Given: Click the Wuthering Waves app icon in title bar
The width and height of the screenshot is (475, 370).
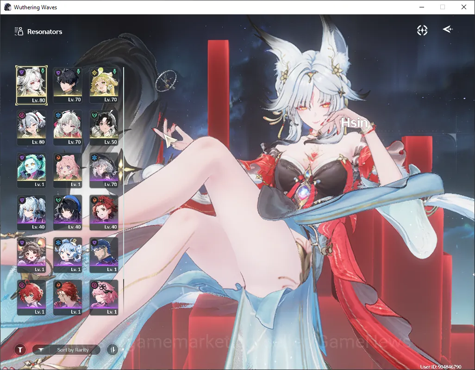Looking at the screenshot, I should tap(7, 7).
